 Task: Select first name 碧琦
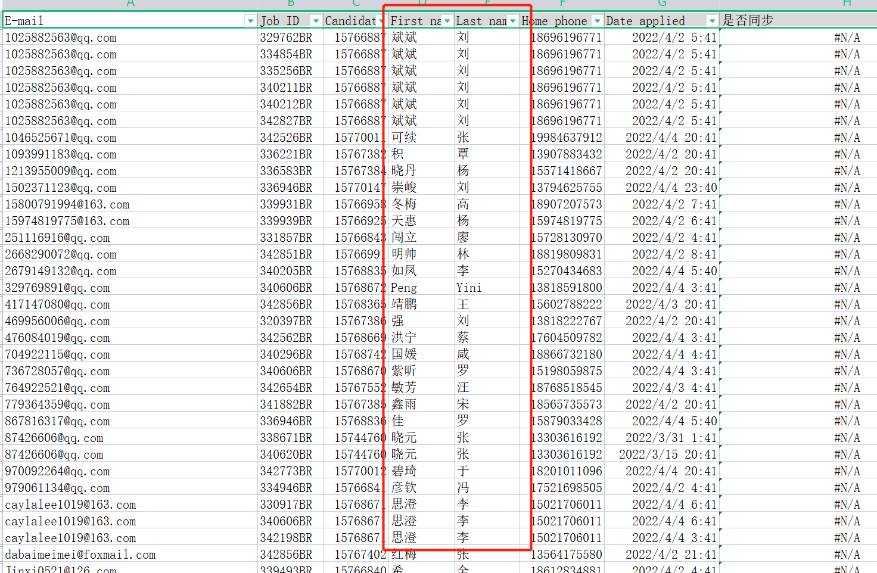pos(404,471)
